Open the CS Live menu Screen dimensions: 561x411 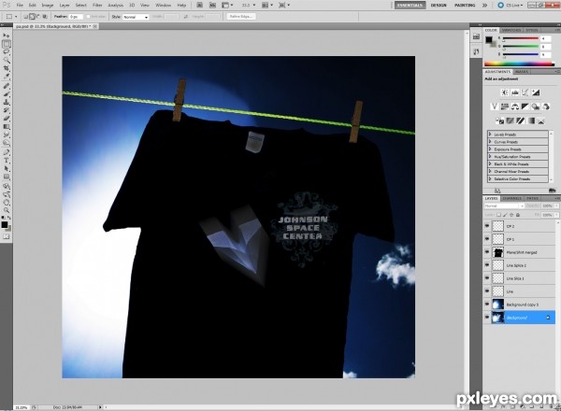(511, 6)
